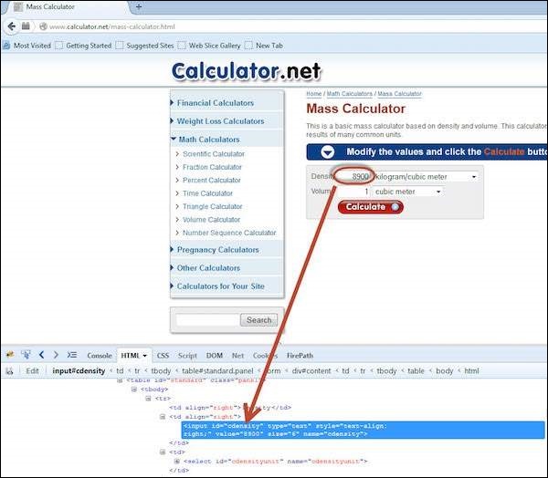Image resolution: width=548 pixels, height=478 pixels.
Task: Open Scientific Calculator link
Action: pos(214,154)
